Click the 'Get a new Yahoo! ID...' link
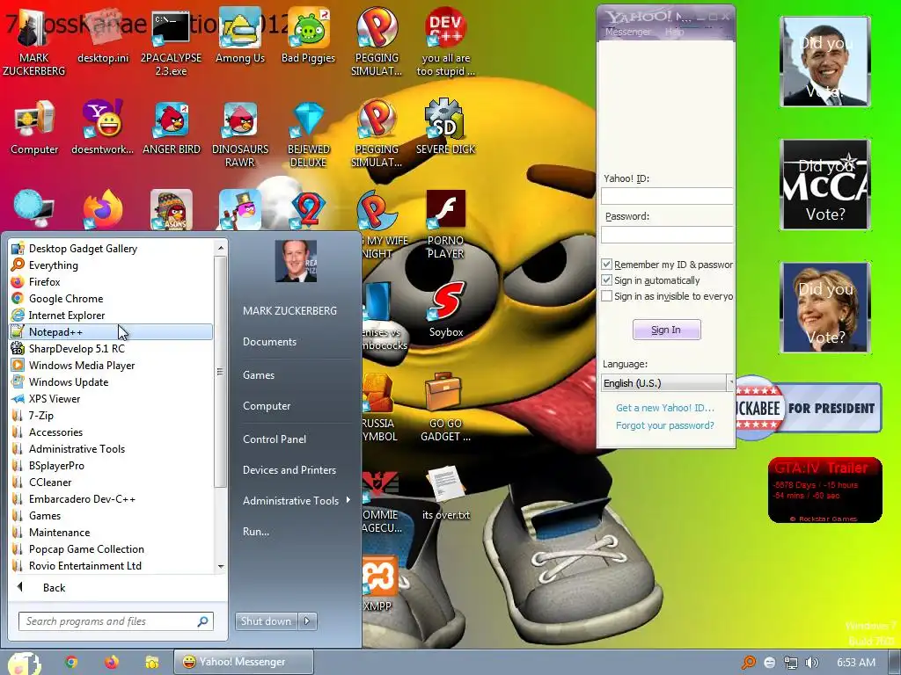 coord(665,408)
